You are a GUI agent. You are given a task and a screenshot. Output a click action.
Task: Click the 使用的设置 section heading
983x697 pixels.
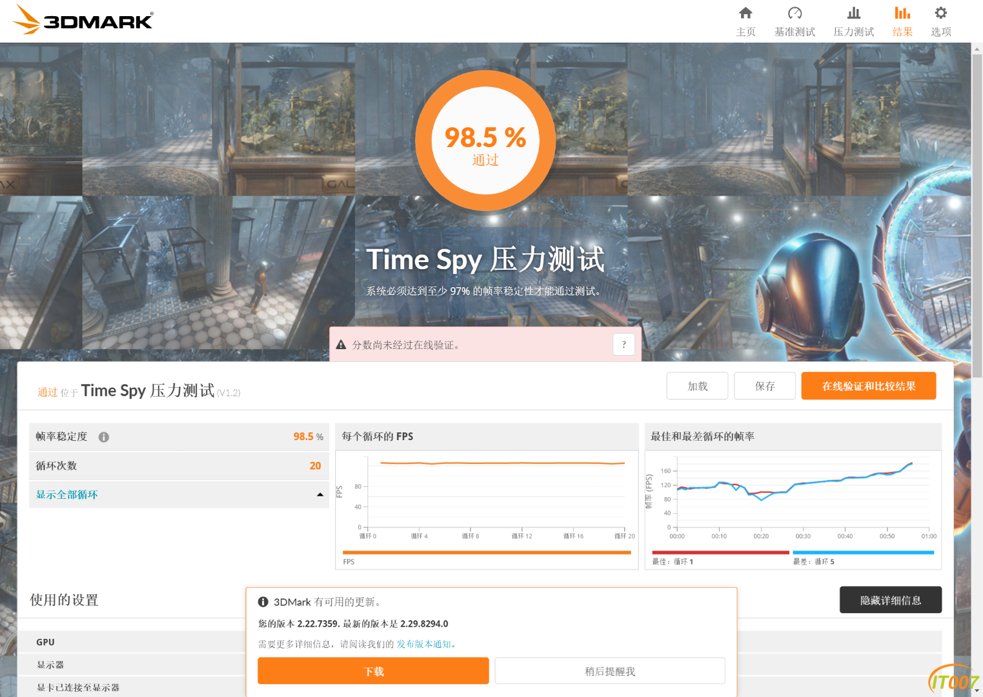click(x=64, y=600)
